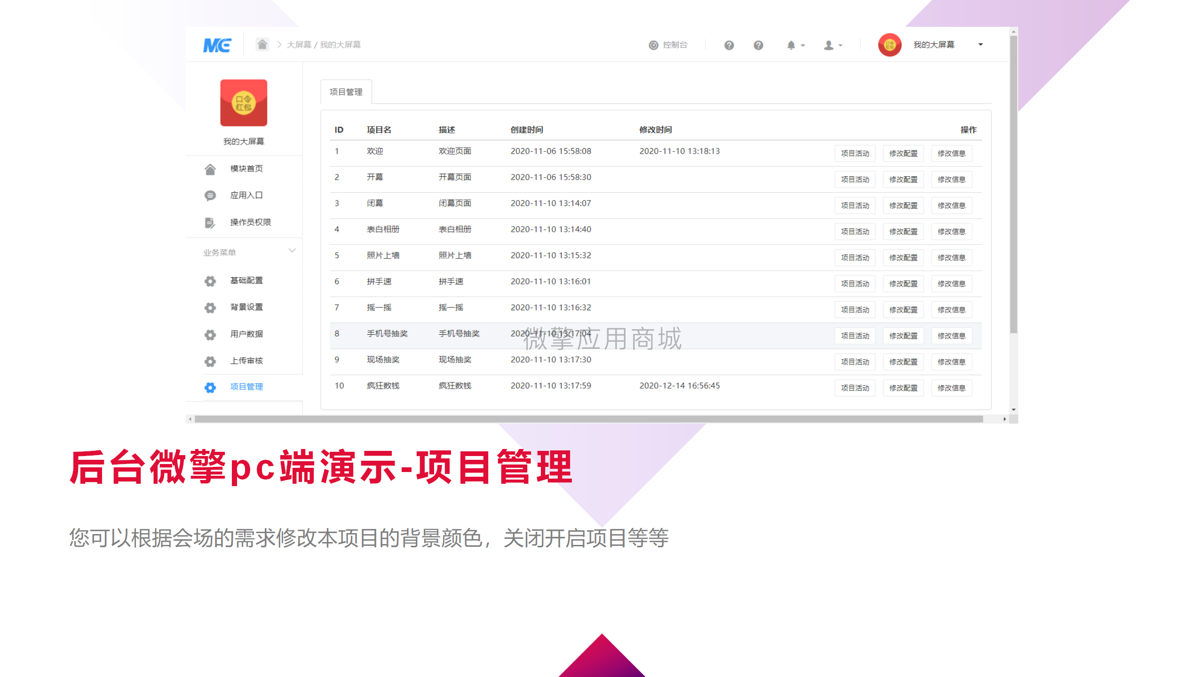Viewport: 1204px width, 677px height.
Task: Click the 模块首页 house icon
Action: tap(210, 169)
